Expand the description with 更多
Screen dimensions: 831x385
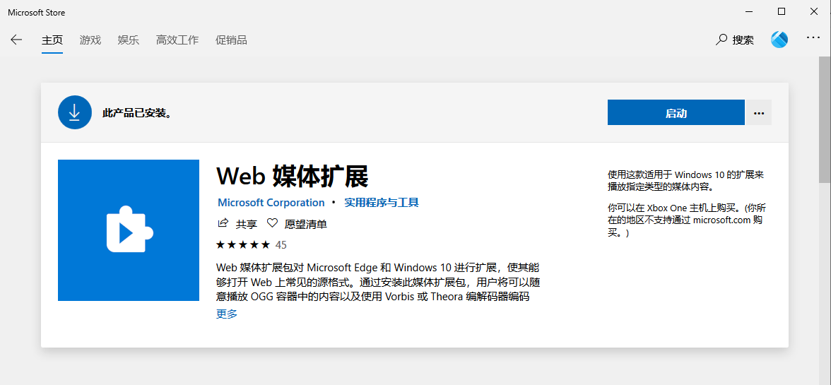227,314
